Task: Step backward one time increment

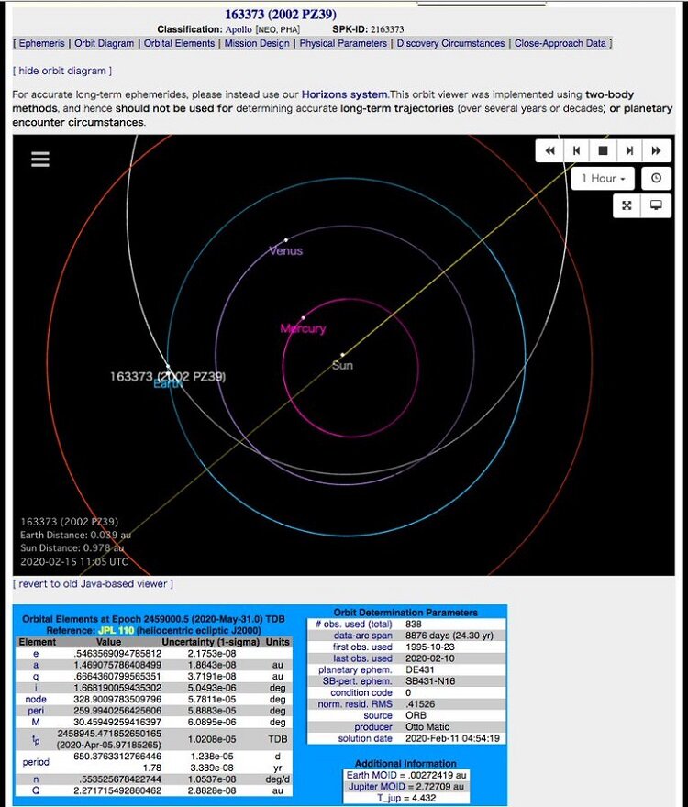Action: click(x=576, y=150)
